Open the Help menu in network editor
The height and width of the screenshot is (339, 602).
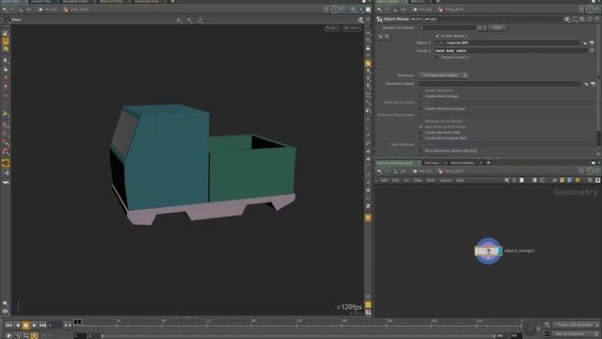[460, 180]
